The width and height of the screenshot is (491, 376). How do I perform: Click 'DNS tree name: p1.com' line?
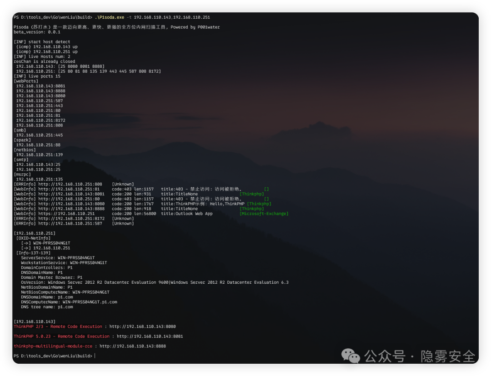click(47, 307)
